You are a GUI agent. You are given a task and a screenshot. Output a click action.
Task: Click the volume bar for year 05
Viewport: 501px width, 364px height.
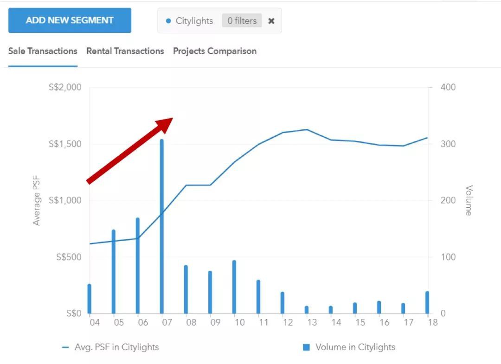click(x=114, y=271)
